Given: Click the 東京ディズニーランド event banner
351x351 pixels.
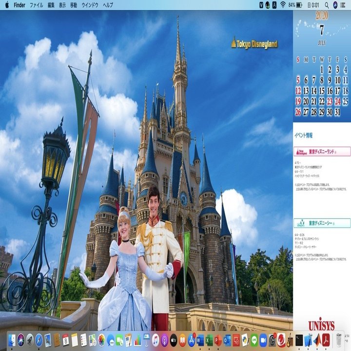Looking at the screenshot, I should (322, 152).
